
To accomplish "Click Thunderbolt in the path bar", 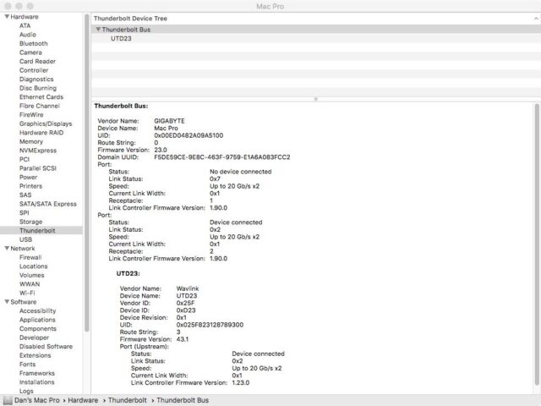I will (x=128, y=400).
